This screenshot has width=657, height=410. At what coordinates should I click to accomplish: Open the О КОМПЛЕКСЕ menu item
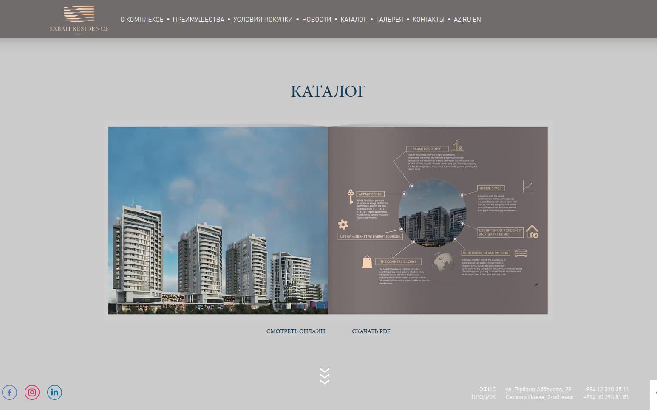[142, 20]
